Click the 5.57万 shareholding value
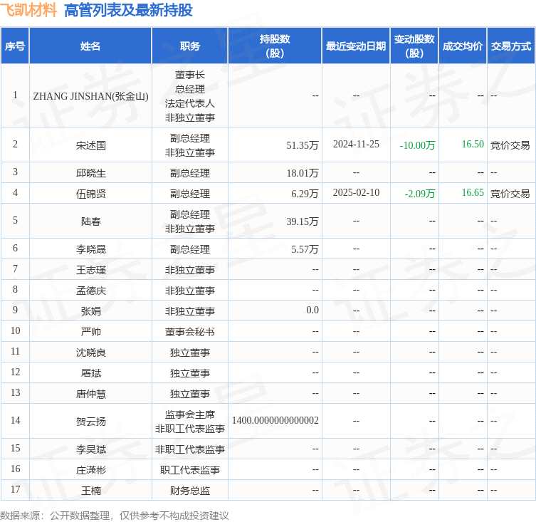 pos(305,249)
